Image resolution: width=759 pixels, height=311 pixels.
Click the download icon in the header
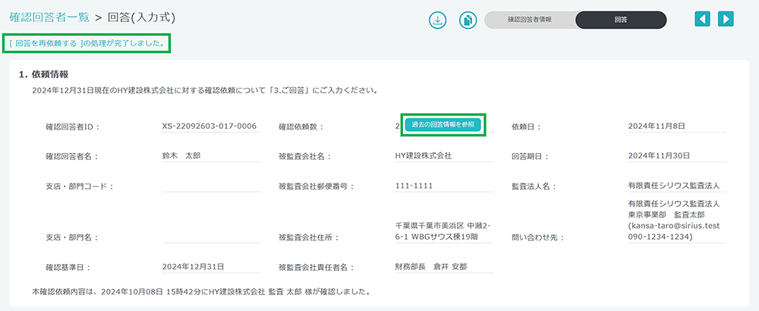439,20
